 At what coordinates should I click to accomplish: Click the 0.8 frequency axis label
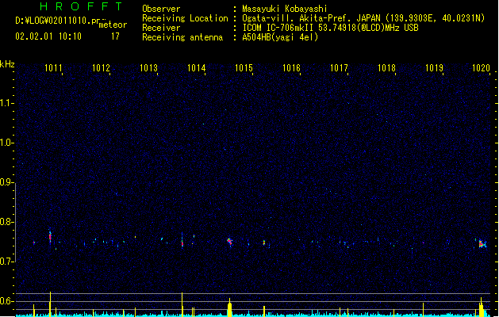6,222
